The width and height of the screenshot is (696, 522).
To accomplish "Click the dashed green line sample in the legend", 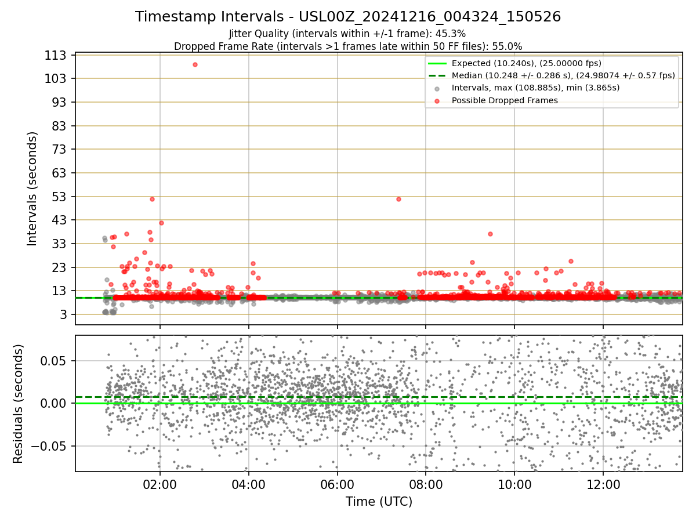I will [x=437, y=76].
